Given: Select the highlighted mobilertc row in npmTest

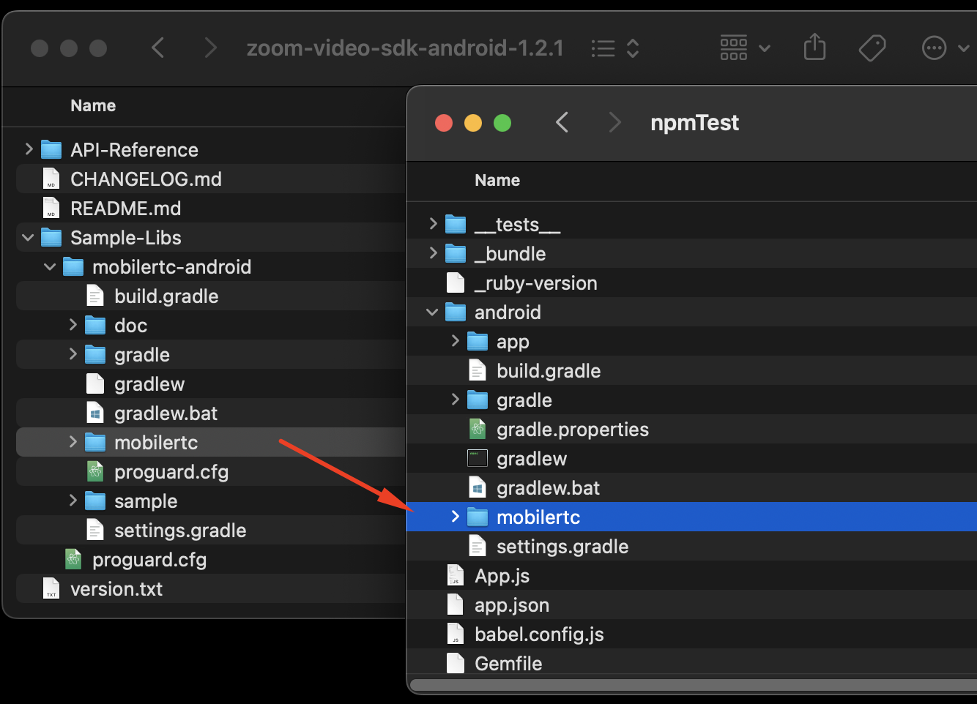Looking at the screenshot, I should pyautogui.click(x=691, y=517).
